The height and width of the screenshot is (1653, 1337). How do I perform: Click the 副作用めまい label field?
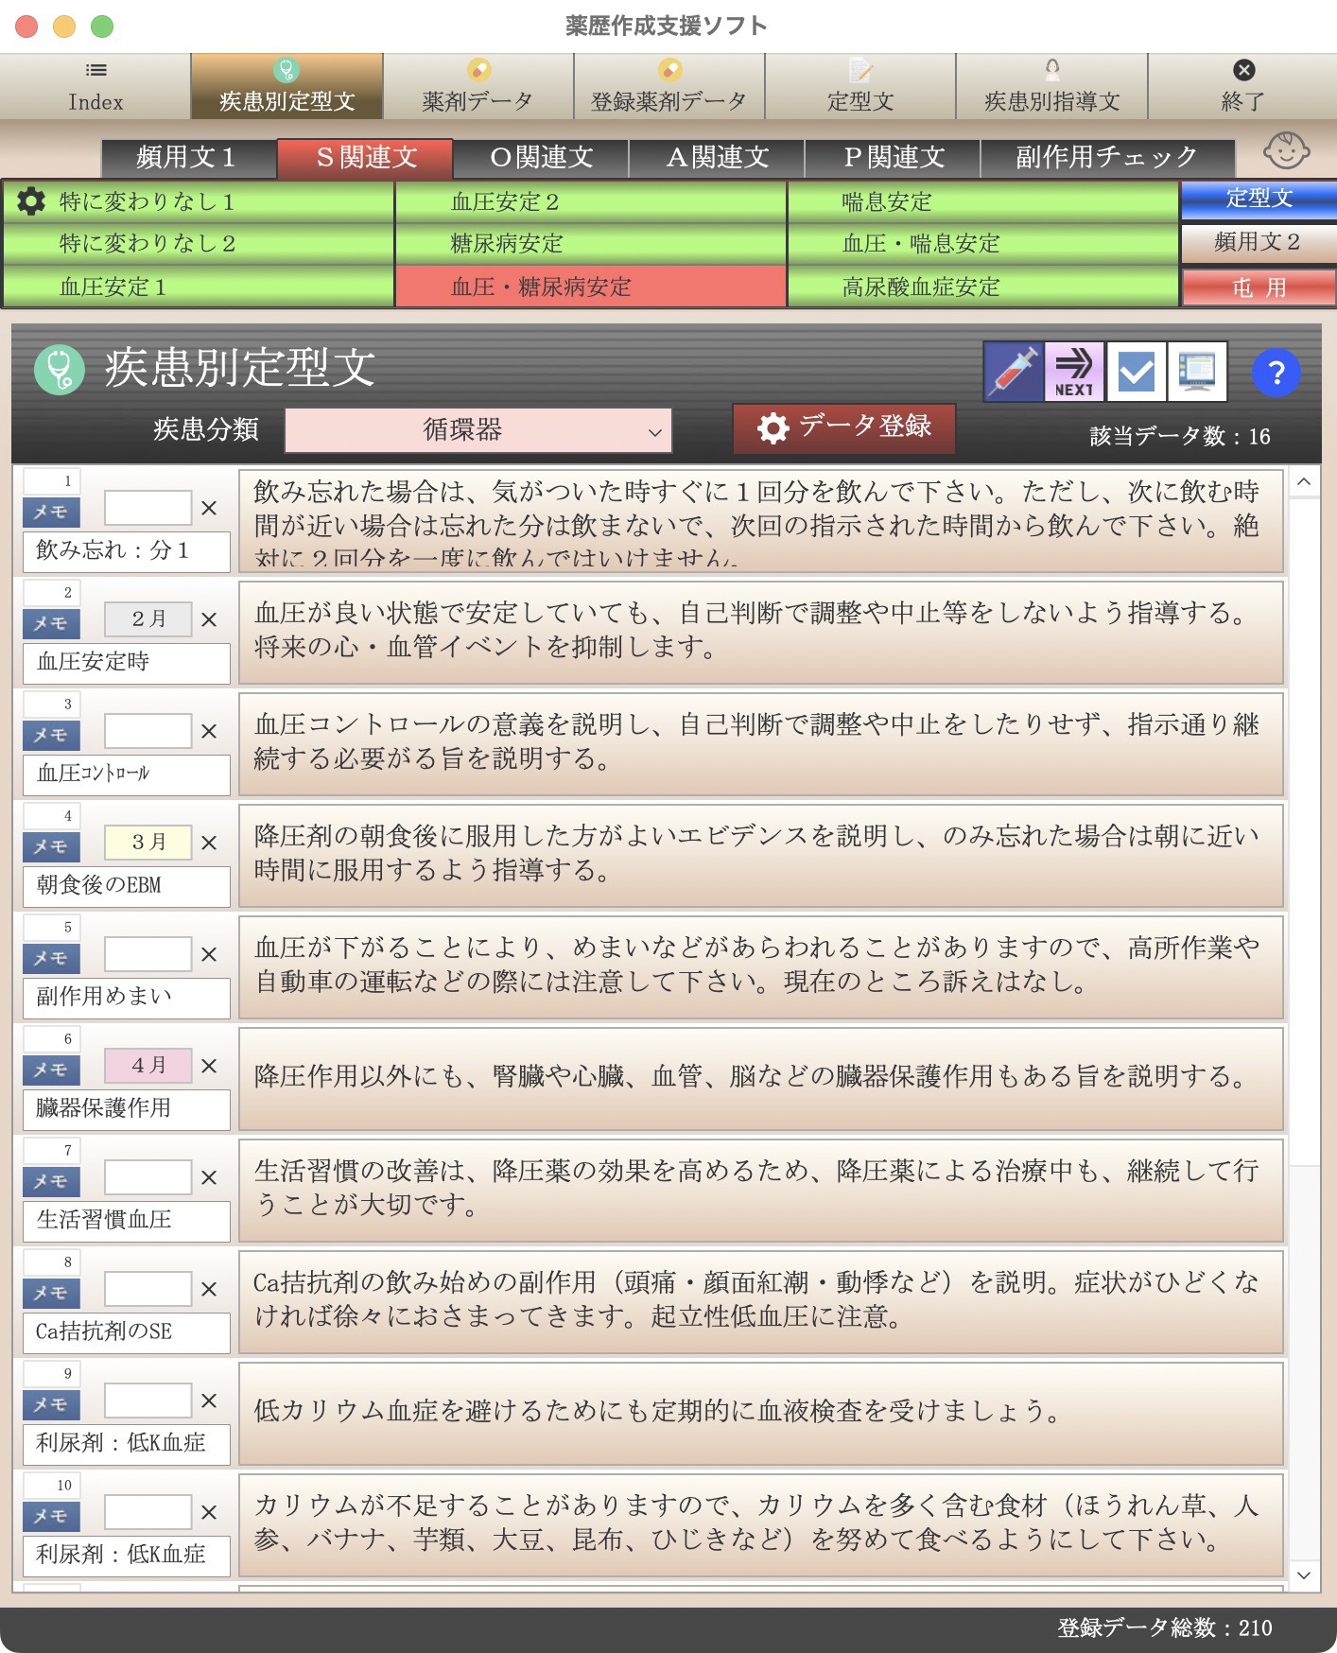[127, 998]
